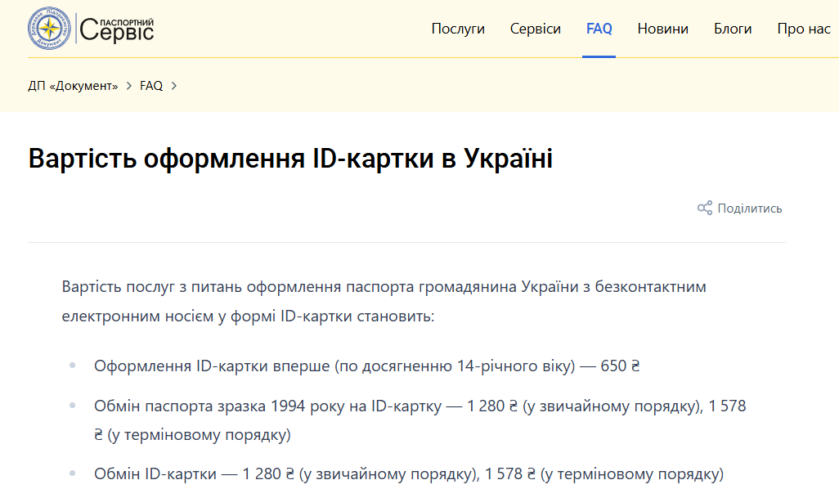Viewport: 839px width, 498px height.
Task: Click the chevron after the FAQ breadcrumb
Action: click(173, 85)
